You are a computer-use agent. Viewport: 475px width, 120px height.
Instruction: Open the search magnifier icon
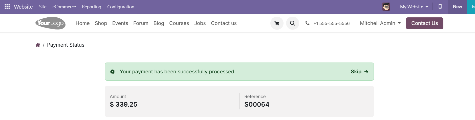point(293,23)
